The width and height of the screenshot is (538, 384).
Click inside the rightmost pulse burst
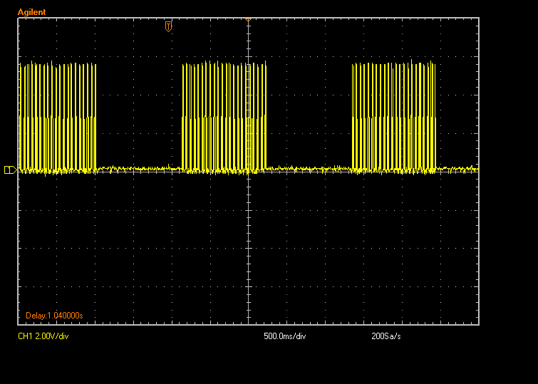point(394,117)
